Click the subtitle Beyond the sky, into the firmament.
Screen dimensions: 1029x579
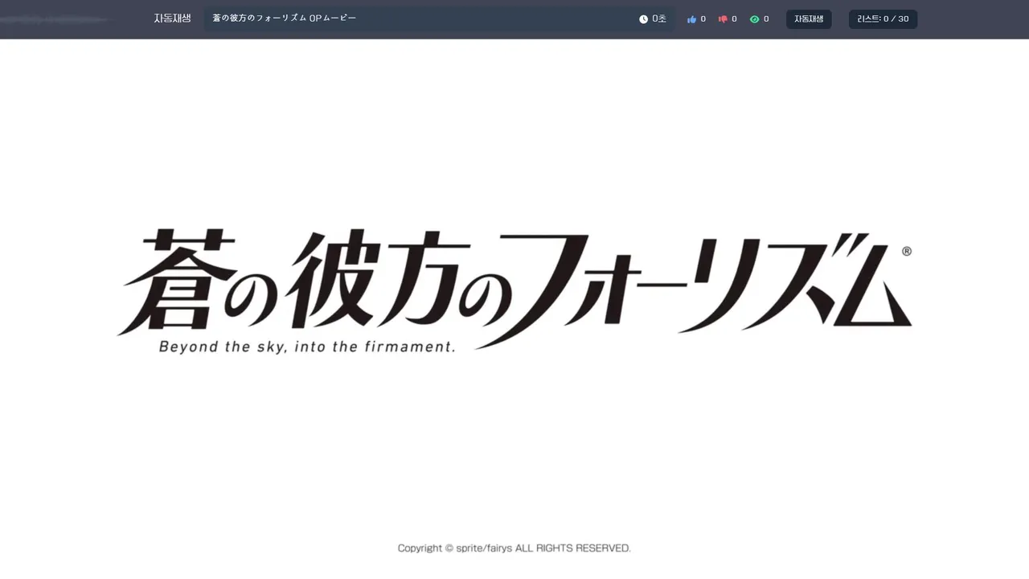[307, 347]
